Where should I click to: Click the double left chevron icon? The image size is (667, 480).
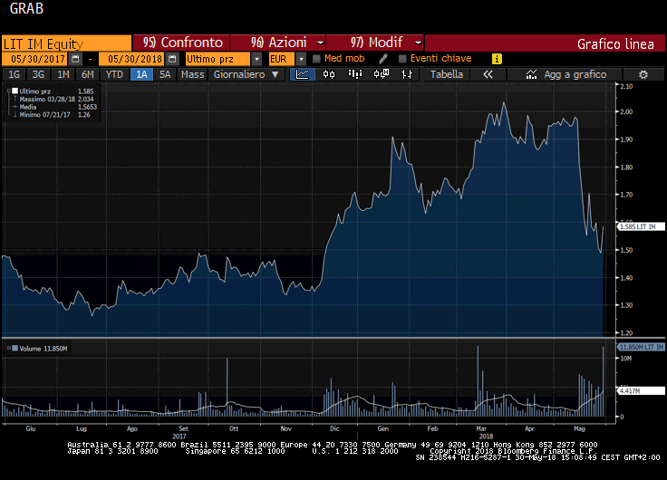[x=487, y=74]
